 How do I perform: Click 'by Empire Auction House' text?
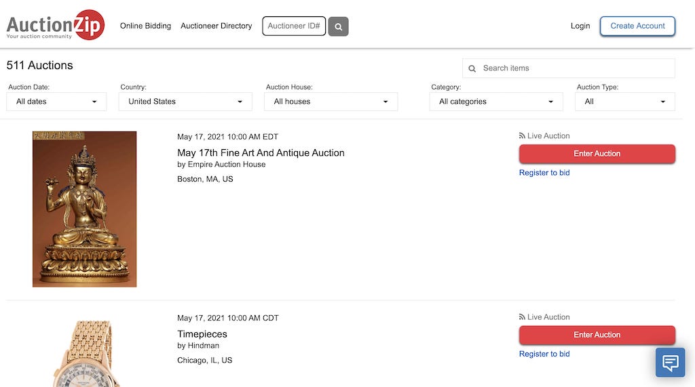click(221, 164)
